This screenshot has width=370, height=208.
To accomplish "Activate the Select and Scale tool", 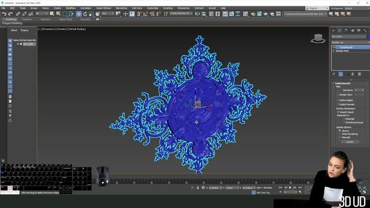I will (91, 14).
